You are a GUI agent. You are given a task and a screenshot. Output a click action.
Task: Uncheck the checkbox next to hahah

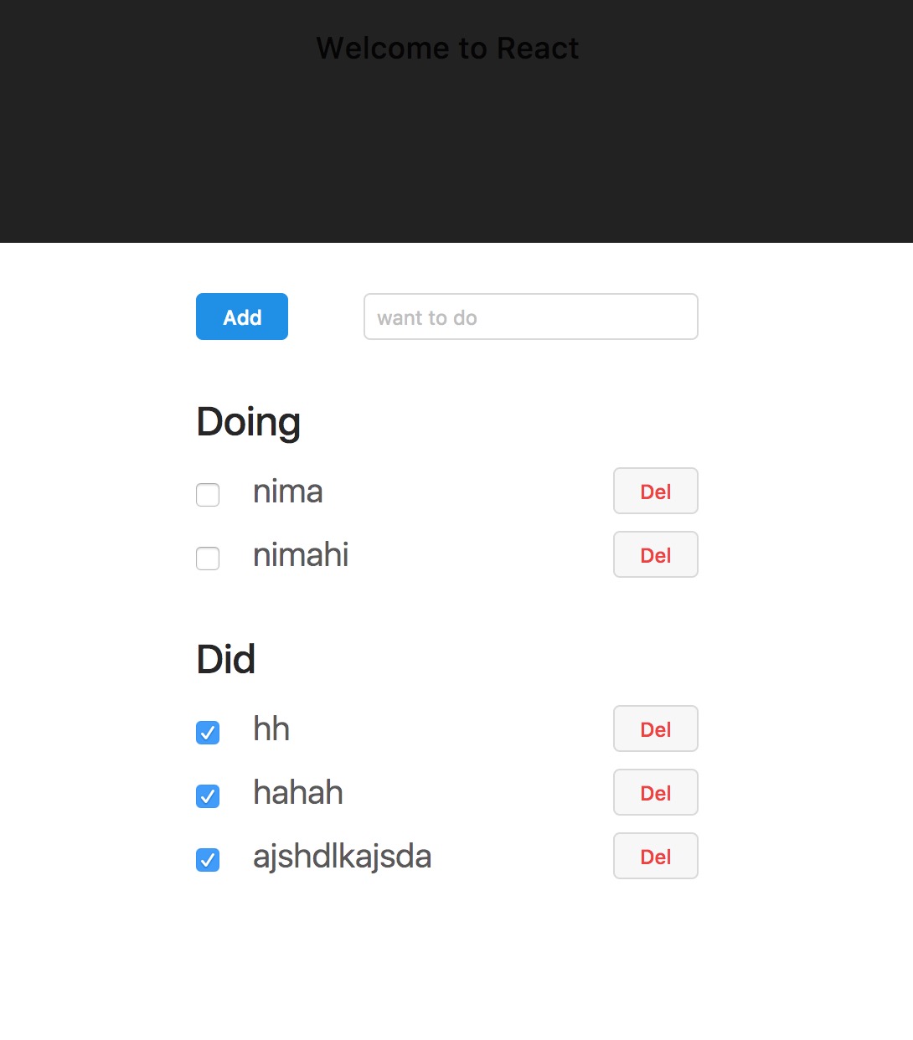(207, 796)
